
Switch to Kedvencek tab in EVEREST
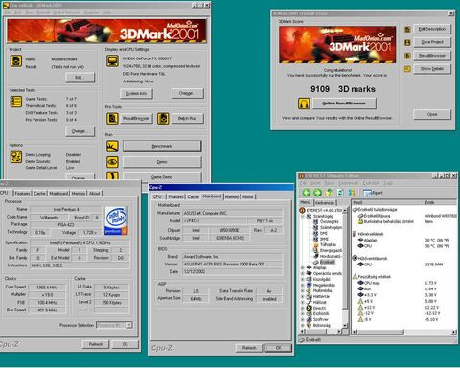(x=325, y=203)
